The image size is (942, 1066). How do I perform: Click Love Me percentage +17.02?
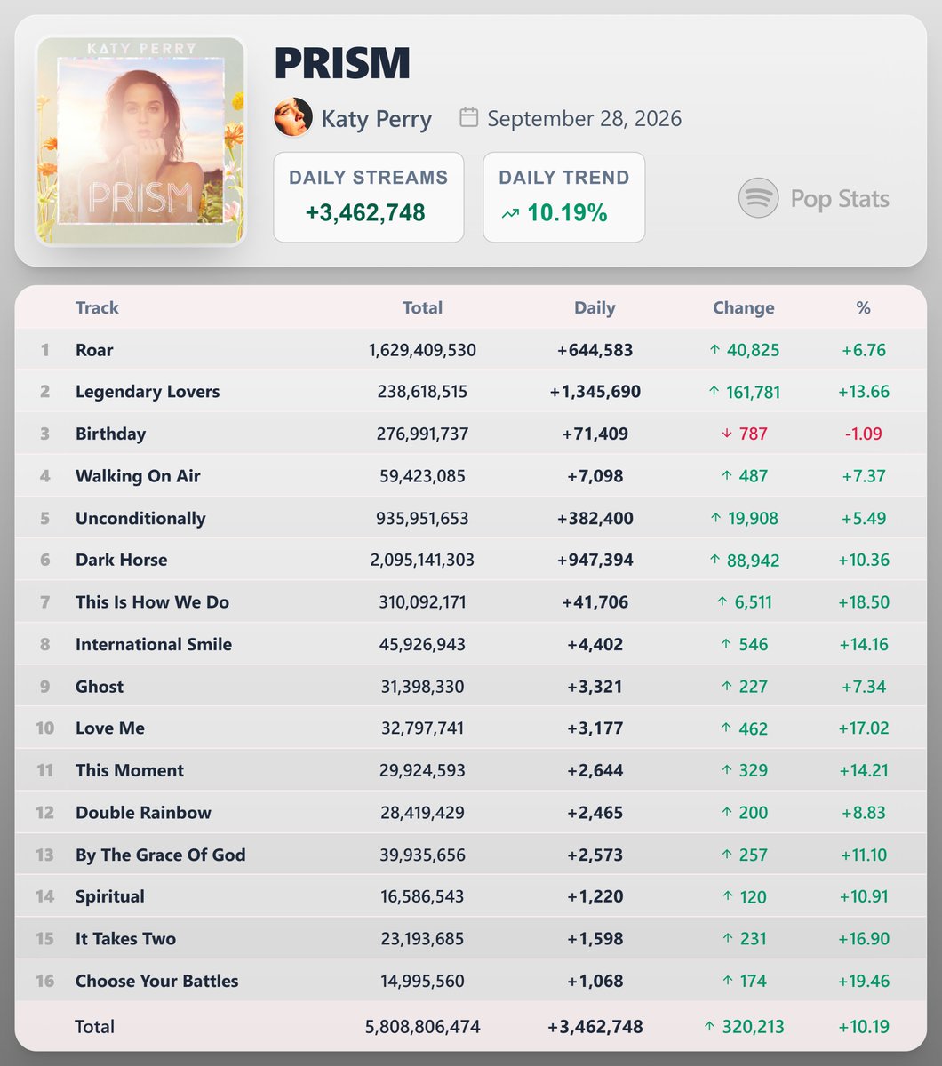click(864, 728)
